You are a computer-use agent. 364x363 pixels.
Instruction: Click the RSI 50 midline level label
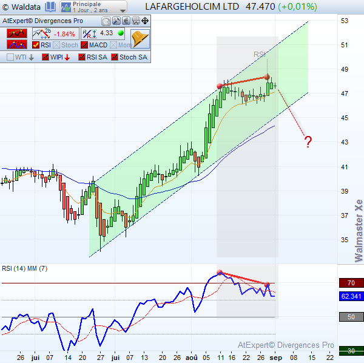[351, 317]
